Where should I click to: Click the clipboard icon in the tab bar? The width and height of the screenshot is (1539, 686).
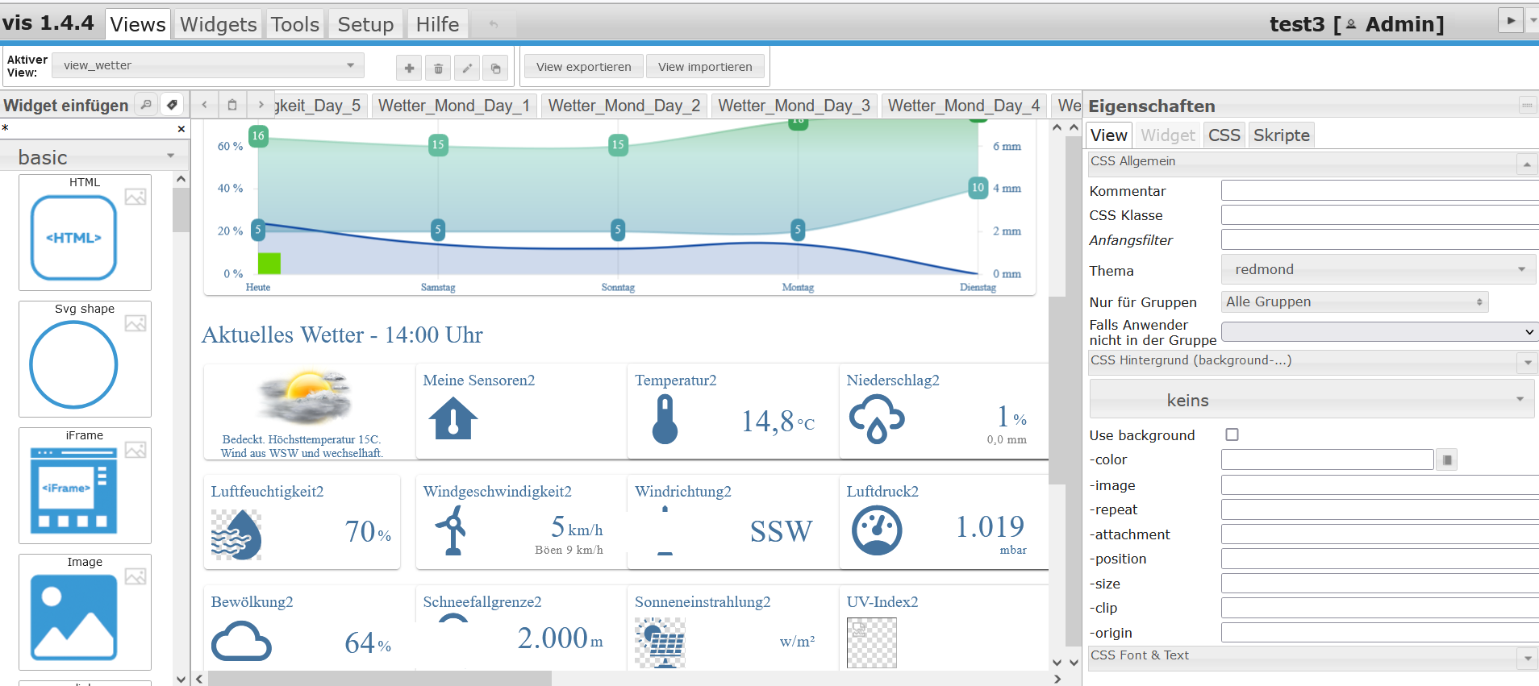point(232,105)
